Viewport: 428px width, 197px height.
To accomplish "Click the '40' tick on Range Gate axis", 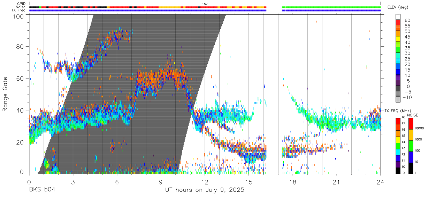I will [x=21, y=110].
